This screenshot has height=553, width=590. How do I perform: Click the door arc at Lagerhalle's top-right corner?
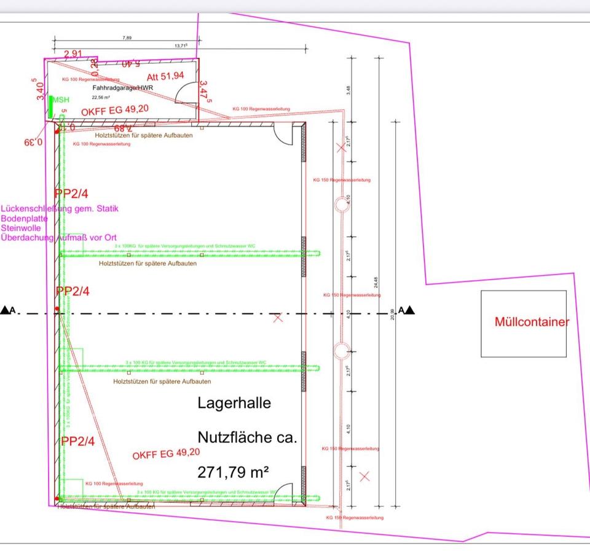point(284,135)
